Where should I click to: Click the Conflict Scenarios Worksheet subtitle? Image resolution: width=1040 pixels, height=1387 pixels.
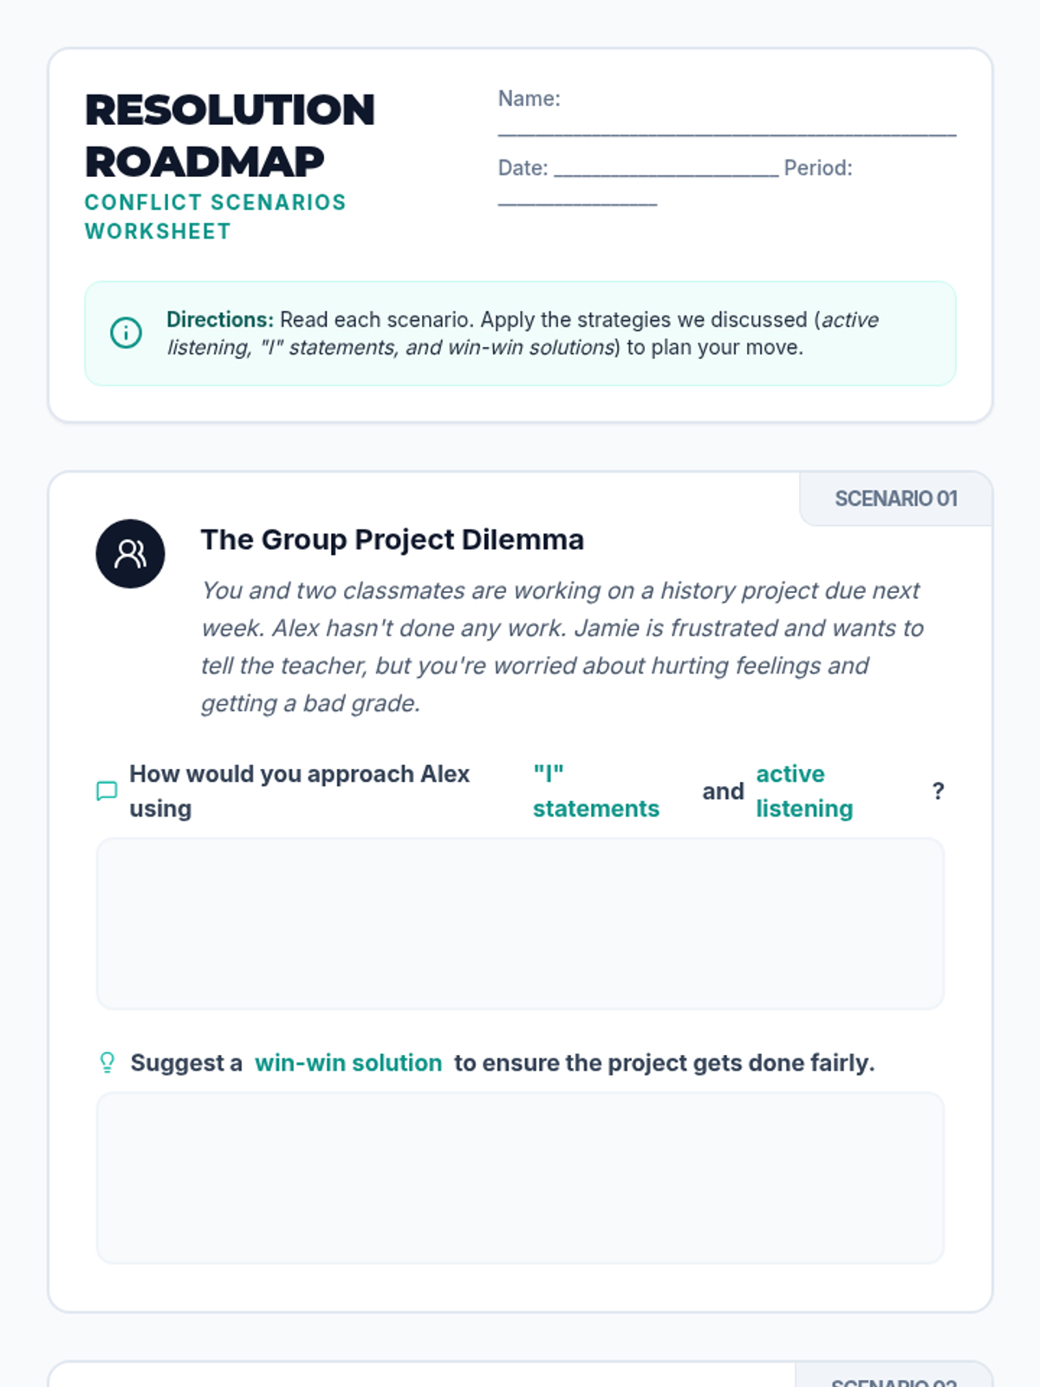[x=215, y=217]
